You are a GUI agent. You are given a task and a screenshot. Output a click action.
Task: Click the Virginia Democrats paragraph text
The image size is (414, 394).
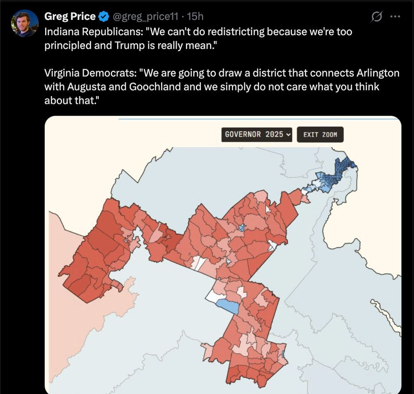point(222,87)
